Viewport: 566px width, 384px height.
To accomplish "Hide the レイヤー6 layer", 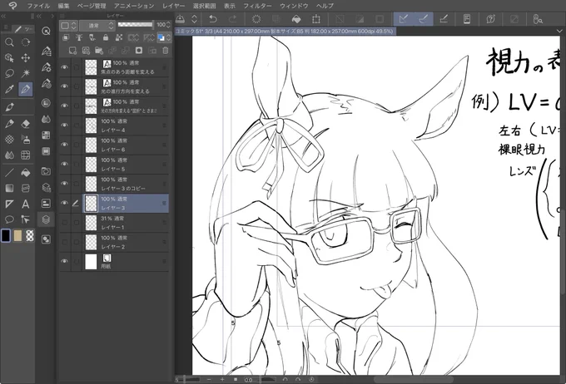I will (65, 145).
